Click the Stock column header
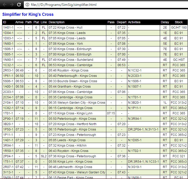The image size is (188, 179). click(179, 22)
